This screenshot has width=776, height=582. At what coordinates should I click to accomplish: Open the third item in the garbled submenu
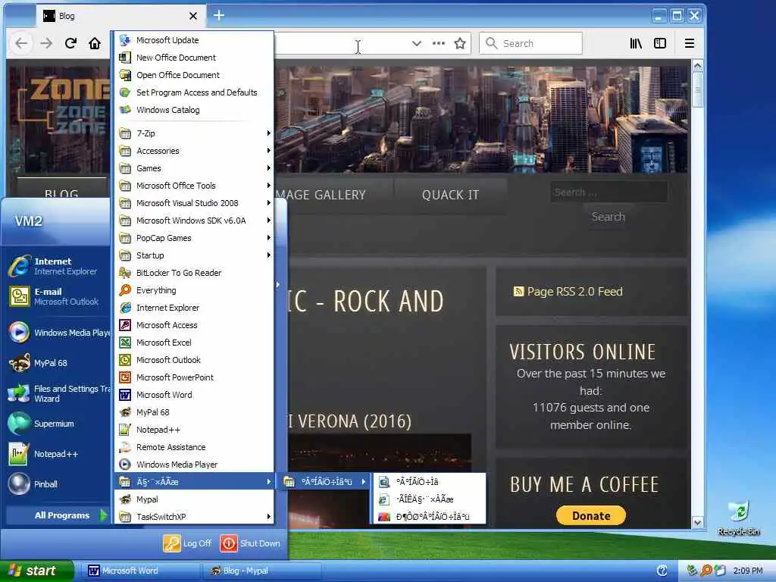(x=429, y=517)
